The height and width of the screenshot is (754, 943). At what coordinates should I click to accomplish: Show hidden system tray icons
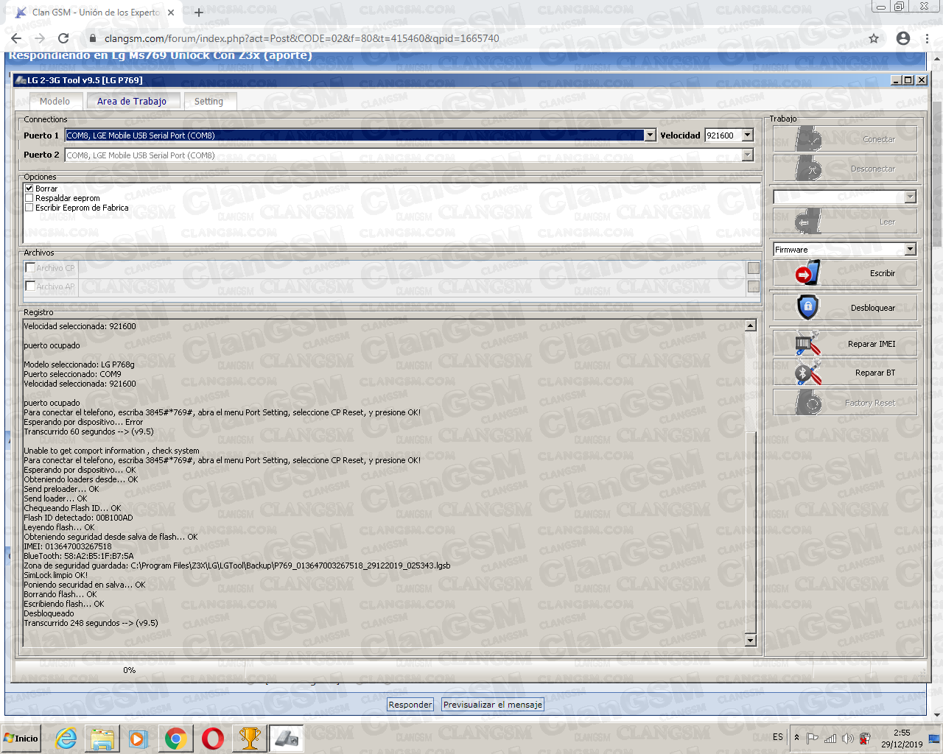pyautogui.click(x=796, y=738)
